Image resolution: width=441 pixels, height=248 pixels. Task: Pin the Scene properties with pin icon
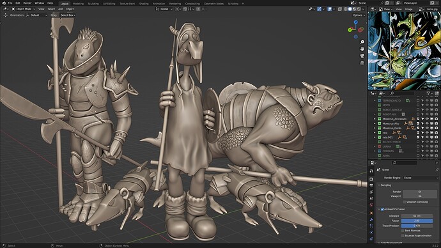437,169
